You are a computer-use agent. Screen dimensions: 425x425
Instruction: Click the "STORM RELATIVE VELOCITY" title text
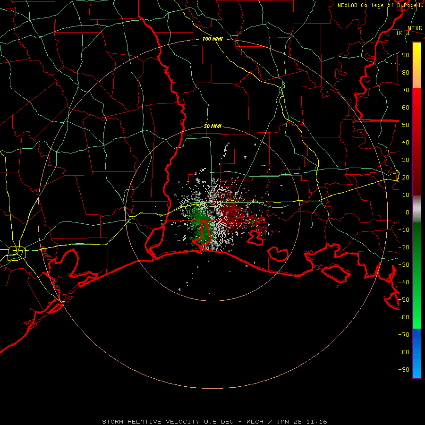click(x=152, y=422)
